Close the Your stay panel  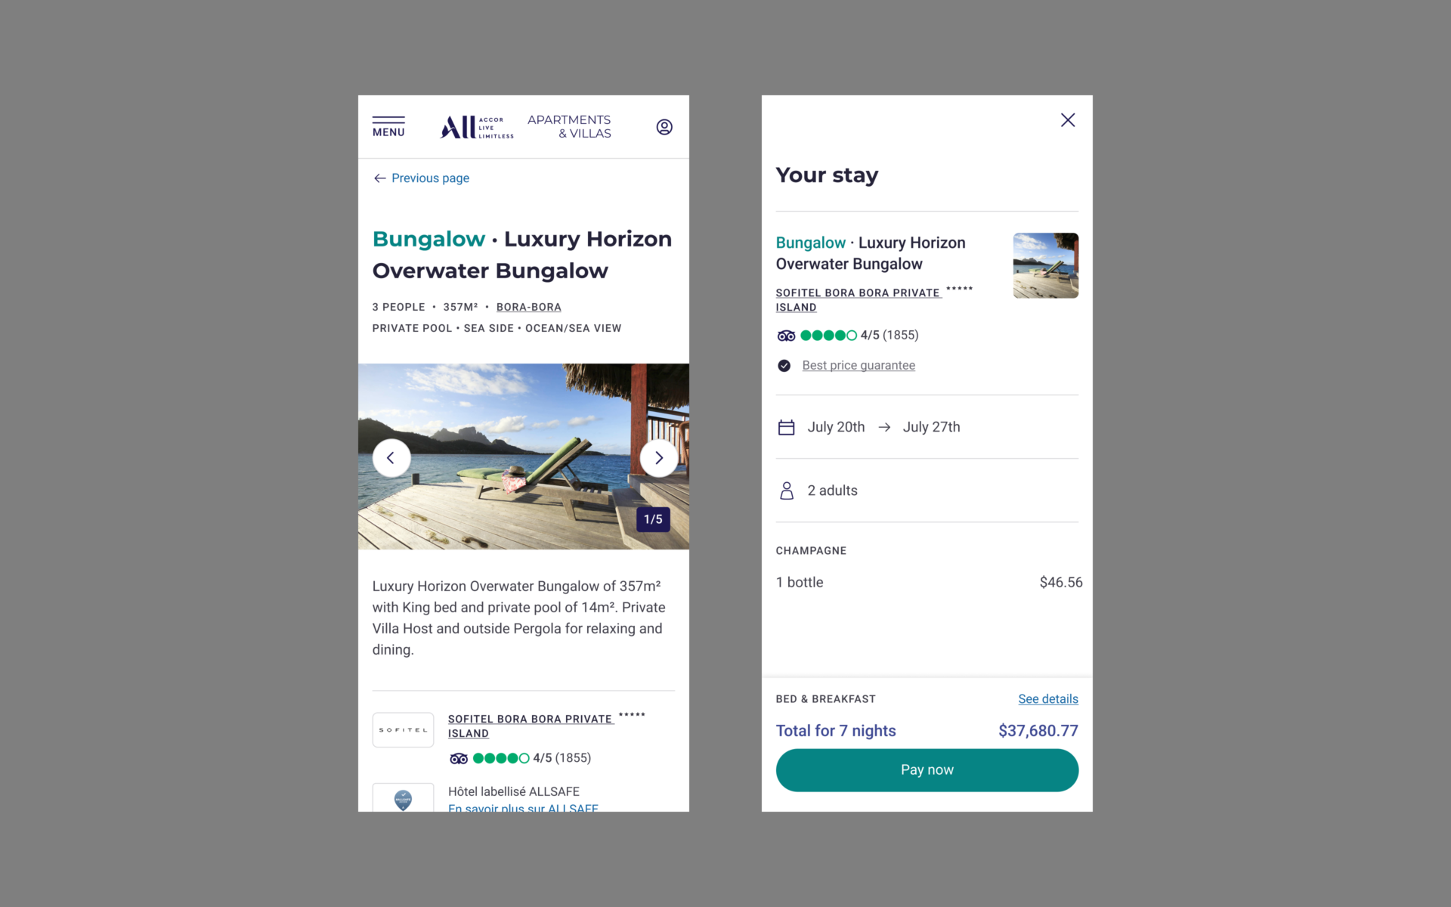(1067, 120)
